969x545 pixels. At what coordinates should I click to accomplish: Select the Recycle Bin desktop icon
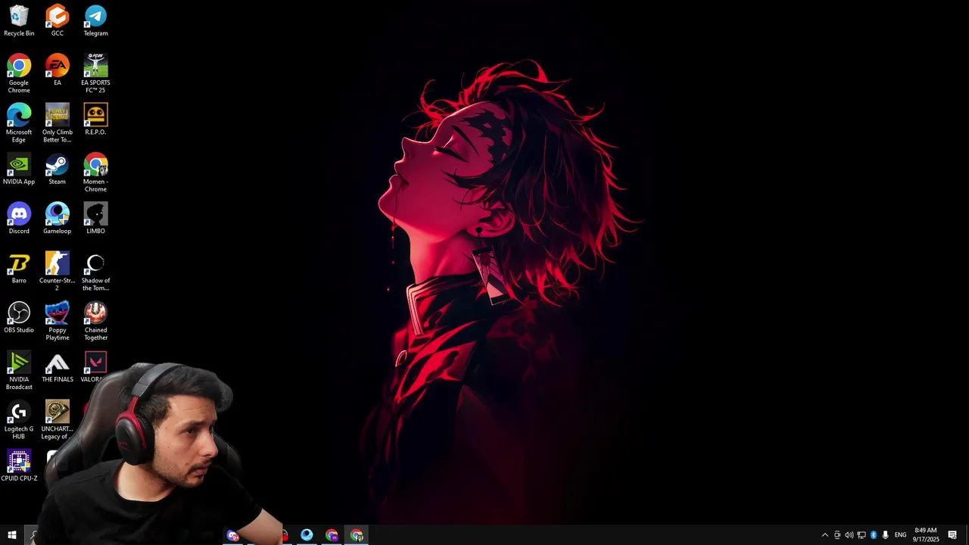pos(19,21)
